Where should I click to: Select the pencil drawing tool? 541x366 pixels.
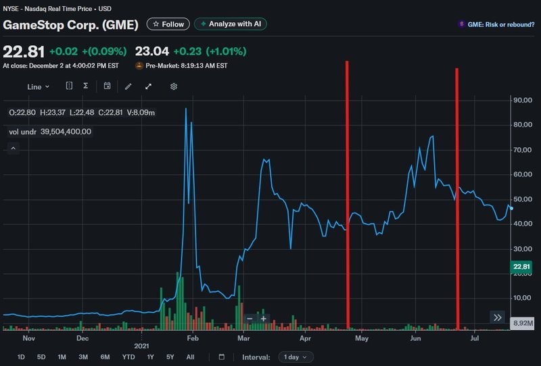click(x=128, y=86)
